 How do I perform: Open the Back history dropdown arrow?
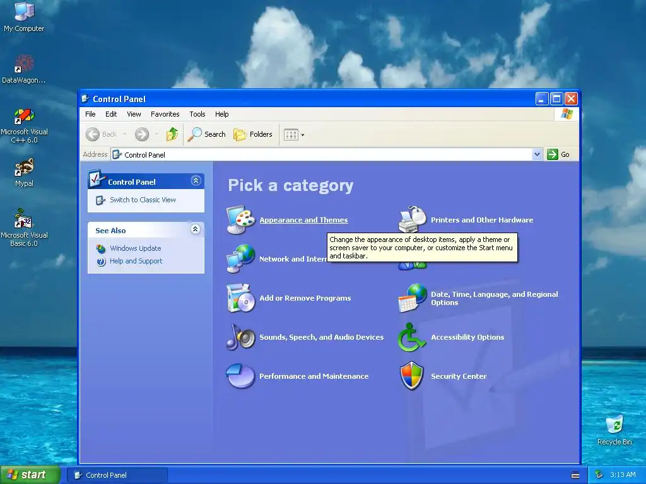tap(124, 134)
